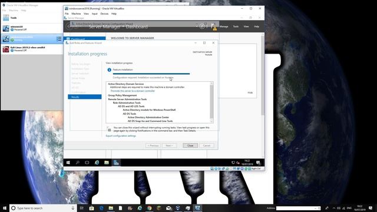Viewport: 377px width, 212px height.
Task: Click the results list vertical scrollbar
Action: 211,102
